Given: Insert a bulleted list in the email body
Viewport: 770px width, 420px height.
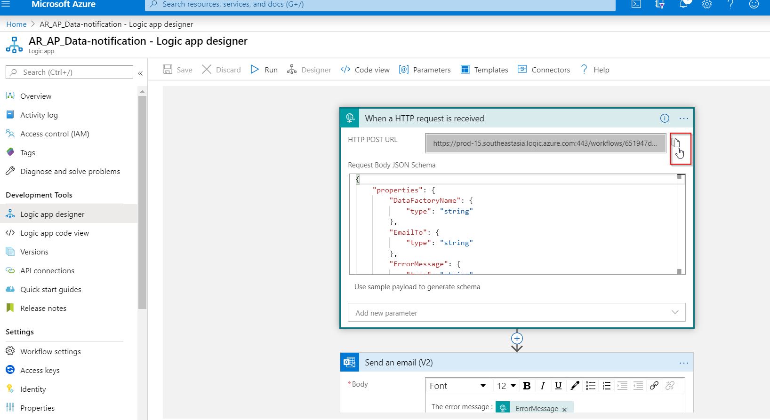Looking at the screenshot, I should click(591, 386).
